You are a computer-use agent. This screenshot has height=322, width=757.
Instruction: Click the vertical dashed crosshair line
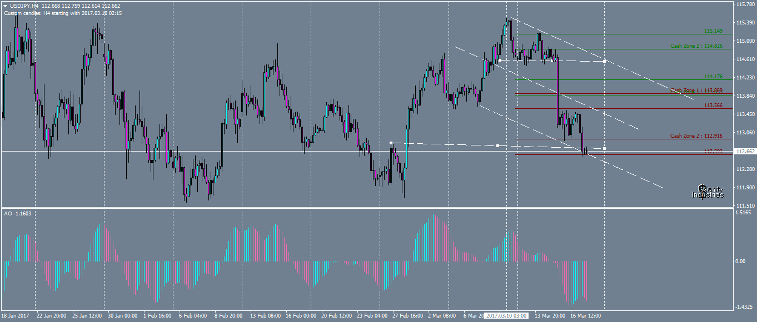tap(603, 111)
